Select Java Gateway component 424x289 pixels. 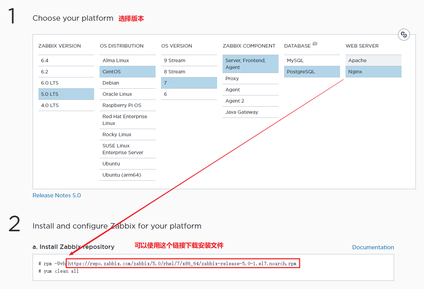[250, 112]
